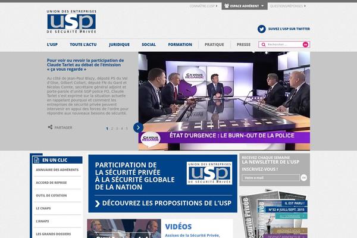The width and height of the screenshot is (357, 238).
Task: Open Les grands dossiers link
Action: [x=54, y=234]
